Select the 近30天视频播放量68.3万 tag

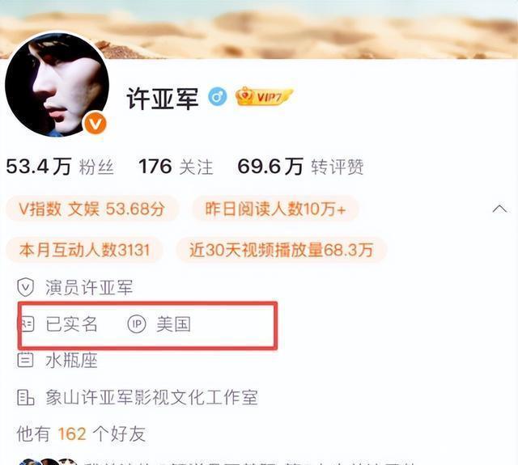[282, 250]
